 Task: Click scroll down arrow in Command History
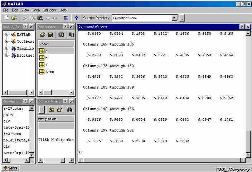tap(31, 155)
